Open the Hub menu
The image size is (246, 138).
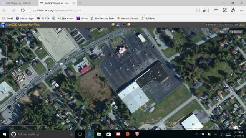pyautogui.click(x=216, y=10)
